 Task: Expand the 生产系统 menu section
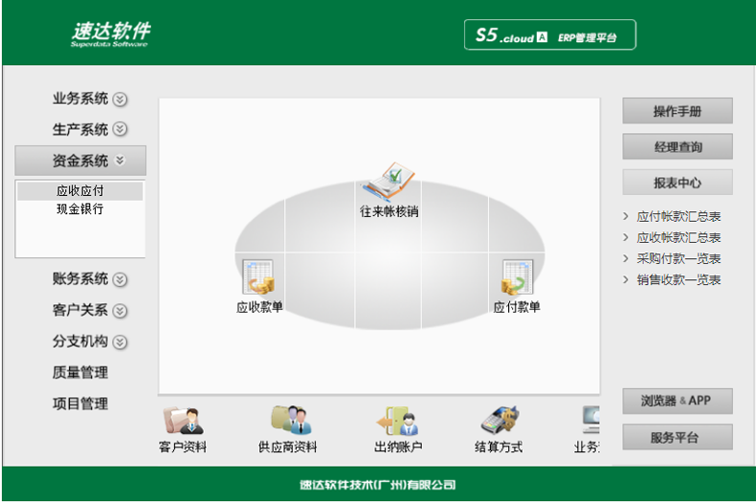coord(89,129)
